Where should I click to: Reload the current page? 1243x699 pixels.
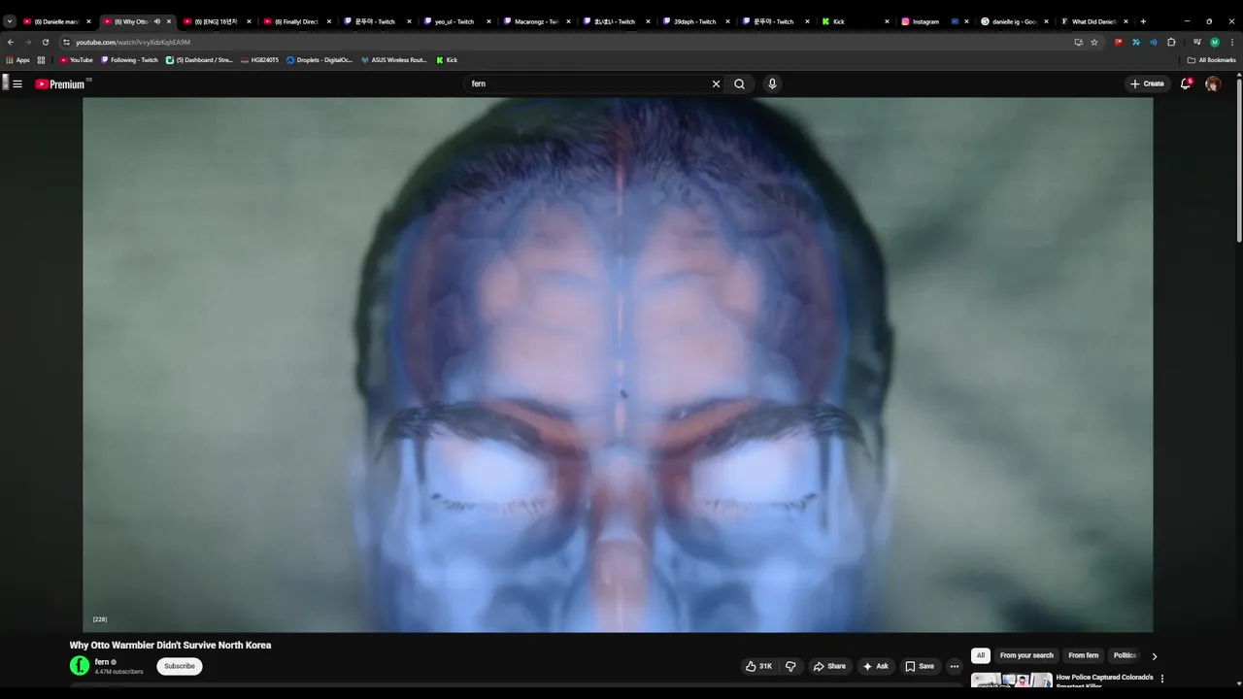[x=45, y=42]
